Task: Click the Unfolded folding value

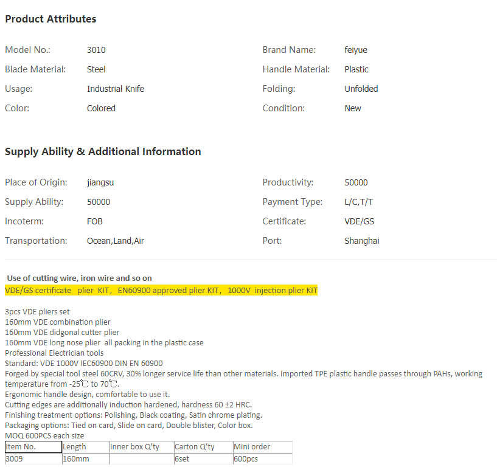Action: 361,89
